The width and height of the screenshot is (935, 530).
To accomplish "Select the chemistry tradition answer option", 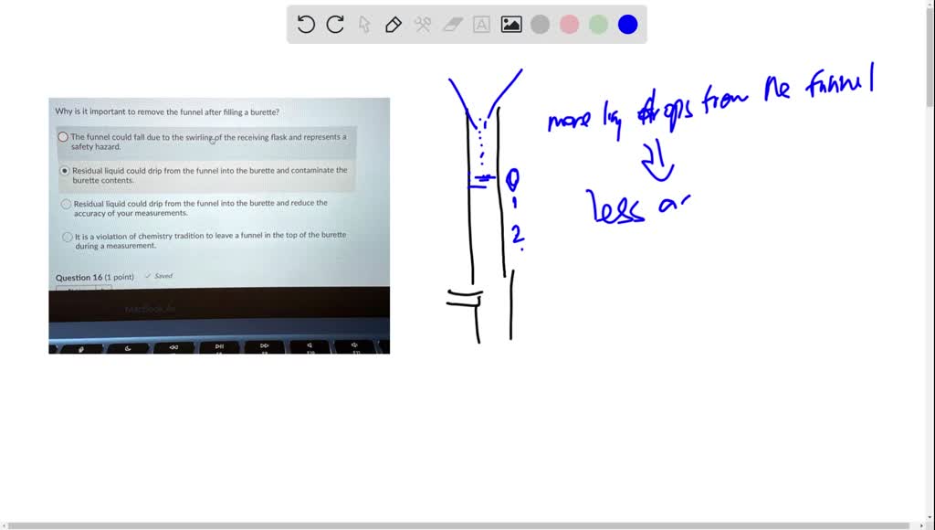I will pos(68,236).
